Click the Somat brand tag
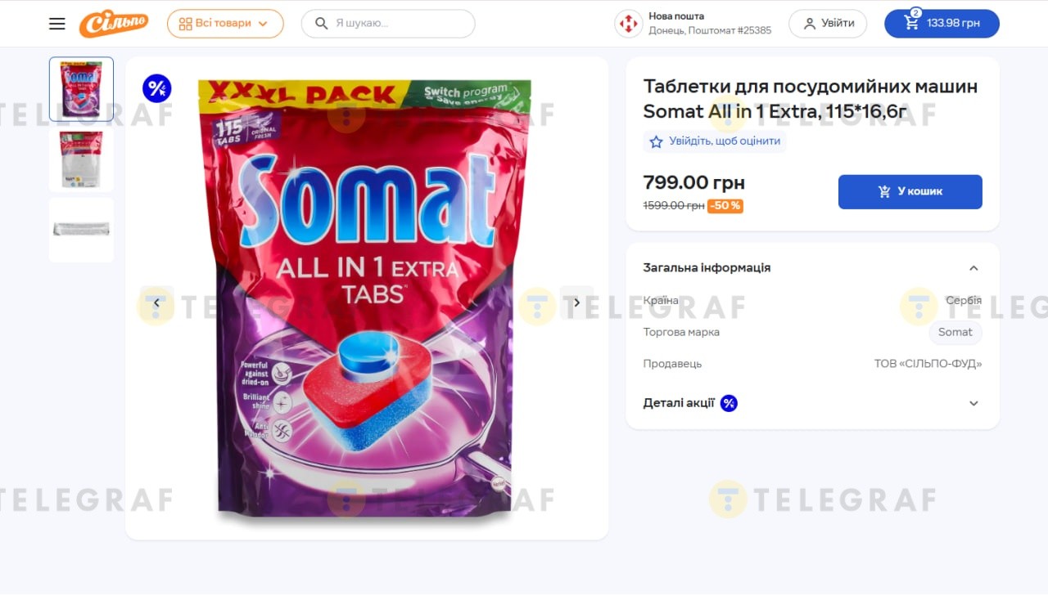The width and height of the screenshot is (1048, 596). click(955, 332)
